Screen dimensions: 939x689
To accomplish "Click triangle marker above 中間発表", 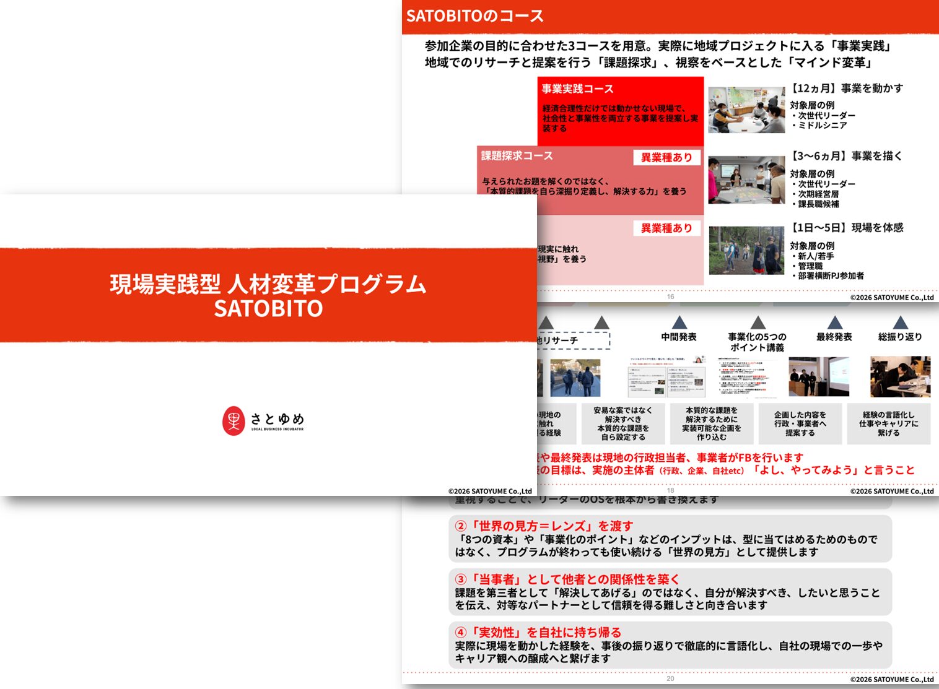I will [679, 322].
